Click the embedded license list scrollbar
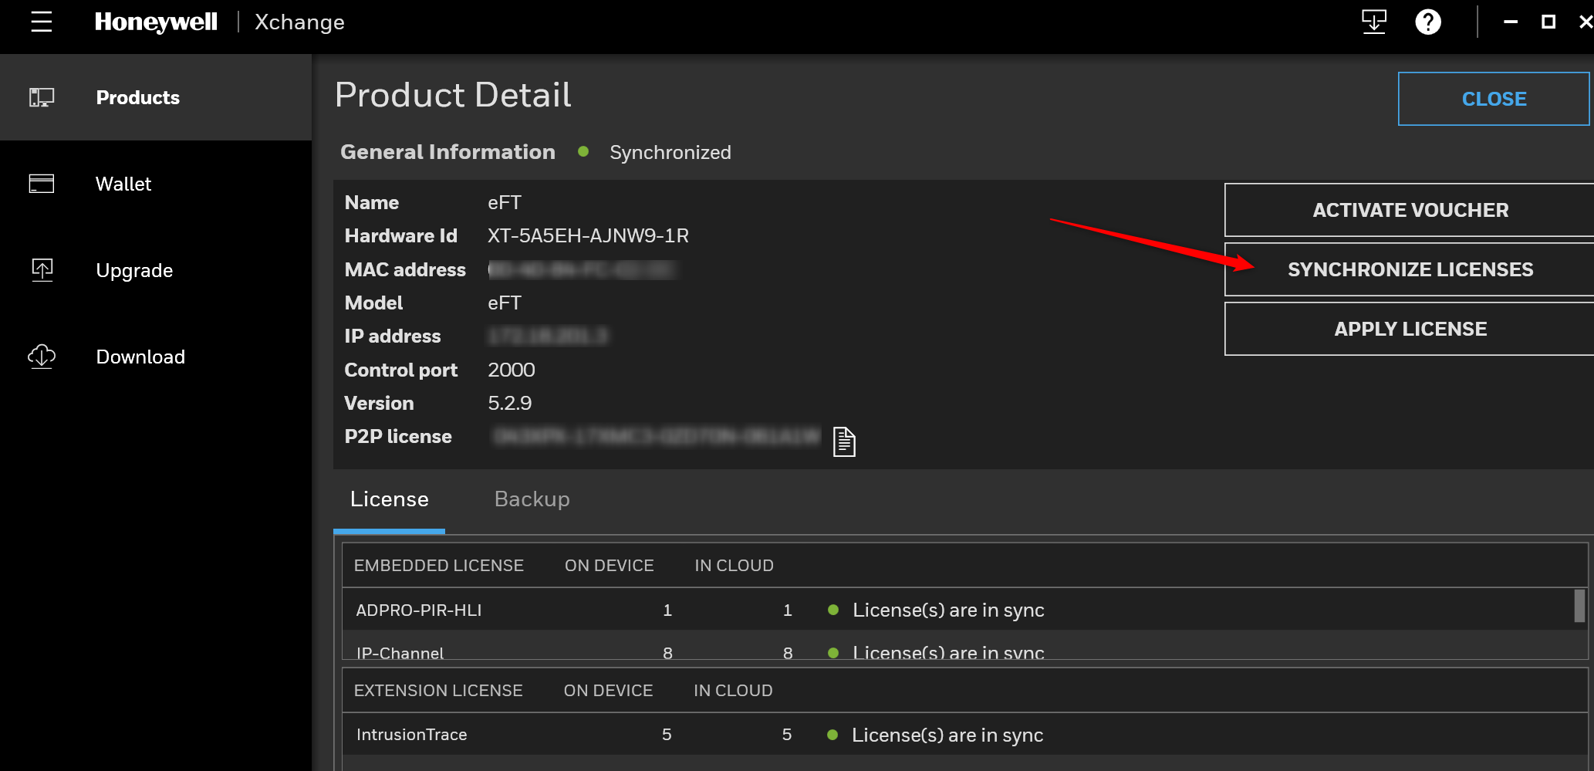Screen dimensions: 1594x771 pos(1579,606)
